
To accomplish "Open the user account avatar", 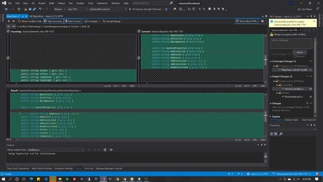I will pyautogui.click(x=291, y=3).
